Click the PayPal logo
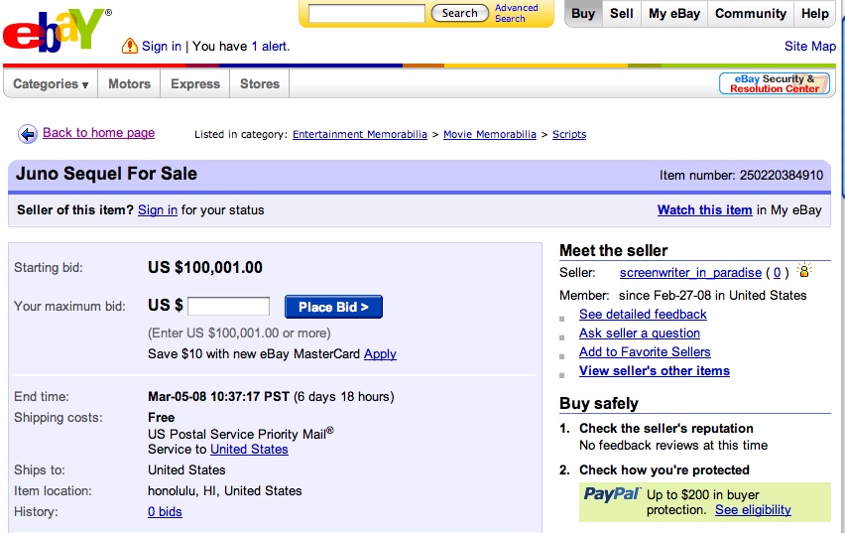845x533 pixels. [x=612, y=493]
